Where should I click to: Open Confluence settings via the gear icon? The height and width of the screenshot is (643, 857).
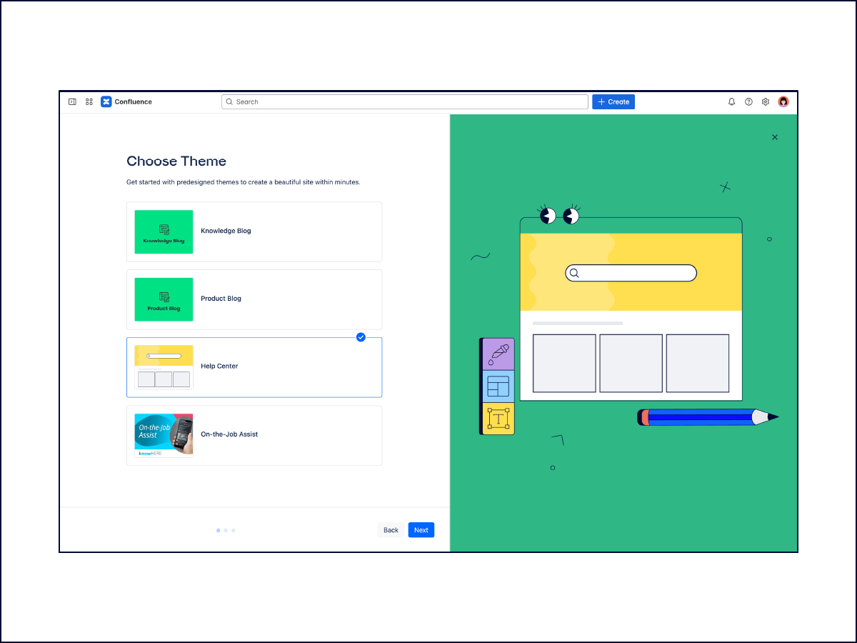pos(766,101)
